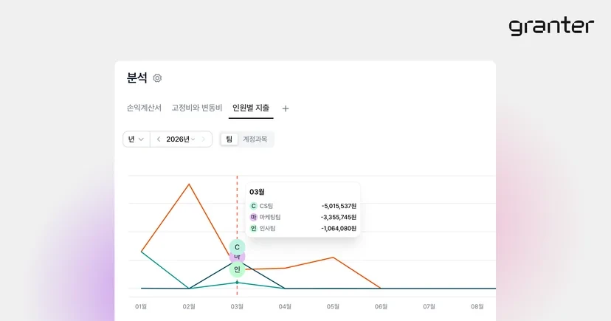611x321 pixels.
Task: Click the 마케팅팀 row in tooltip
Action: 303,217
